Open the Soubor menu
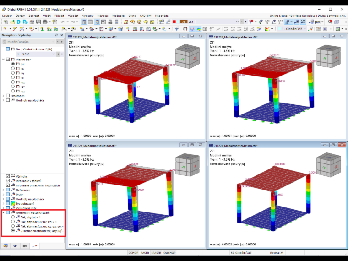Viewport: 348px width, 261px height. coord(7,16)
